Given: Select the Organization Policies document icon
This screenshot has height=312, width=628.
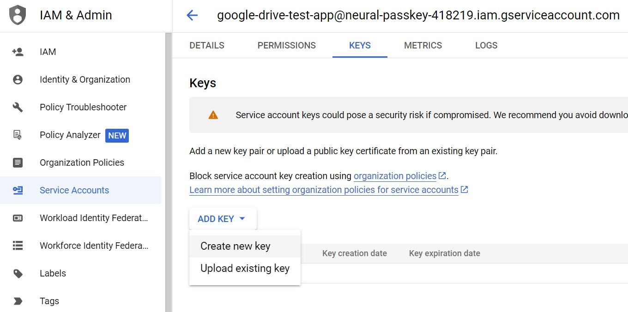Looking at the screenshot, I should [x=17, y=162].
